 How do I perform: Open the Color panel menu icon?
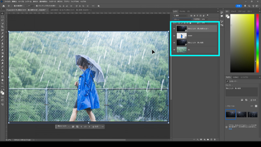(x=260, y=11)
